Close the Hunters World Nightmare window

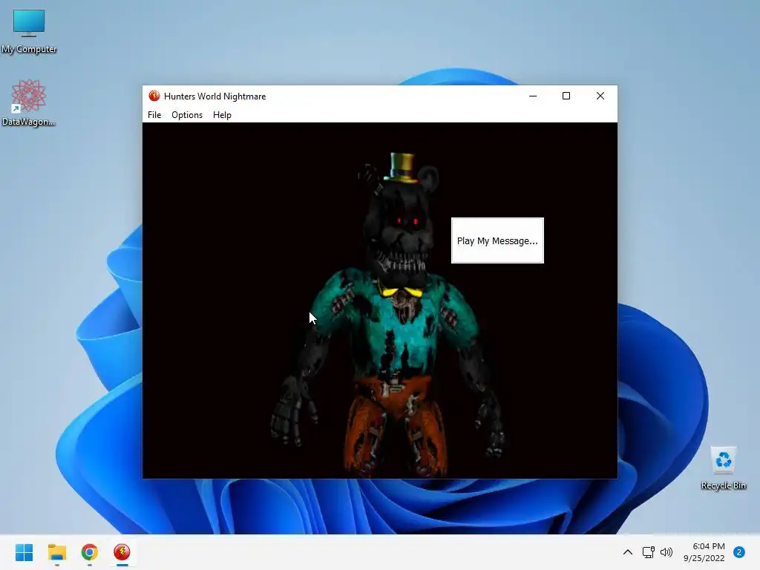600,96
